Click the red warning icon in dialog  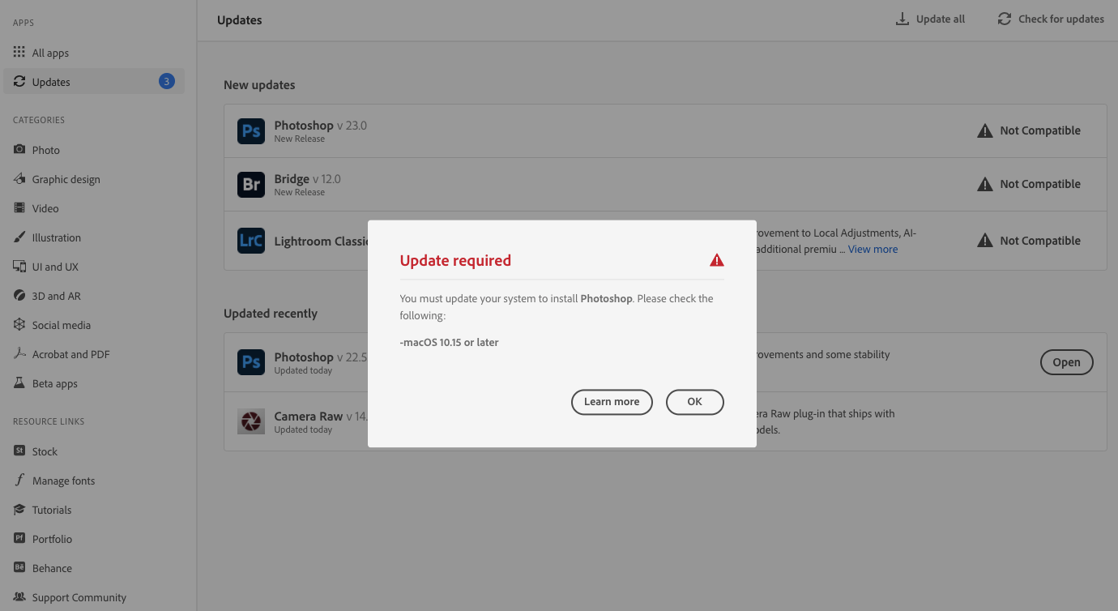tap(717, 260)
